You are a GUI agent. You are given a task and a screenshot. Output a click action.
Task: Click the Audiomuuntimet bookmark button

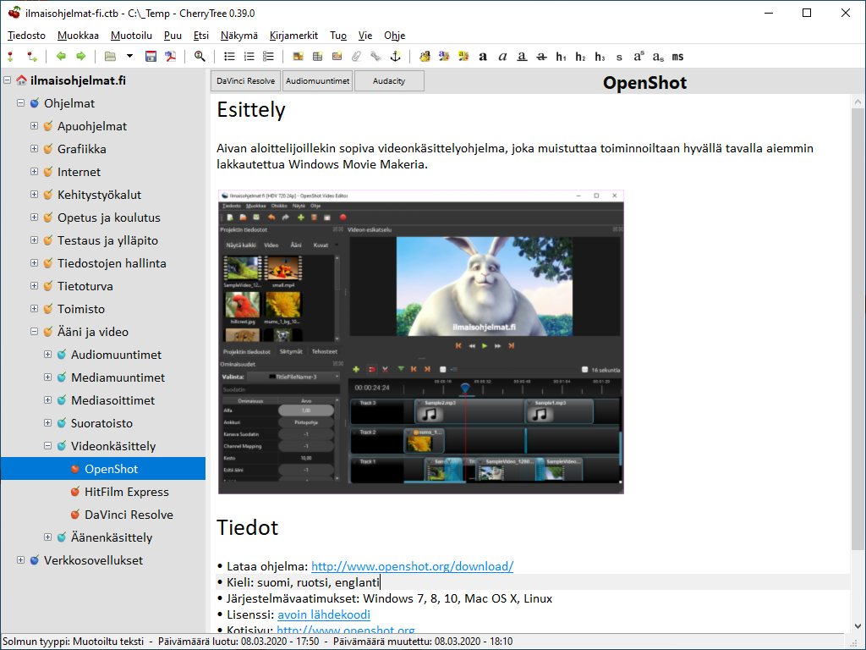tap(318, 80)
